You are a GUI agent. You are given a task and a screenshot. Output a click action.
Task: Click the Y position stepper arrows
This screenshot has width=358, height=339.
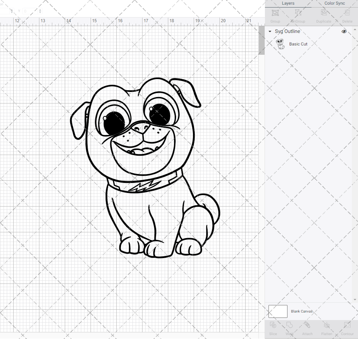[x=40, y=11]
